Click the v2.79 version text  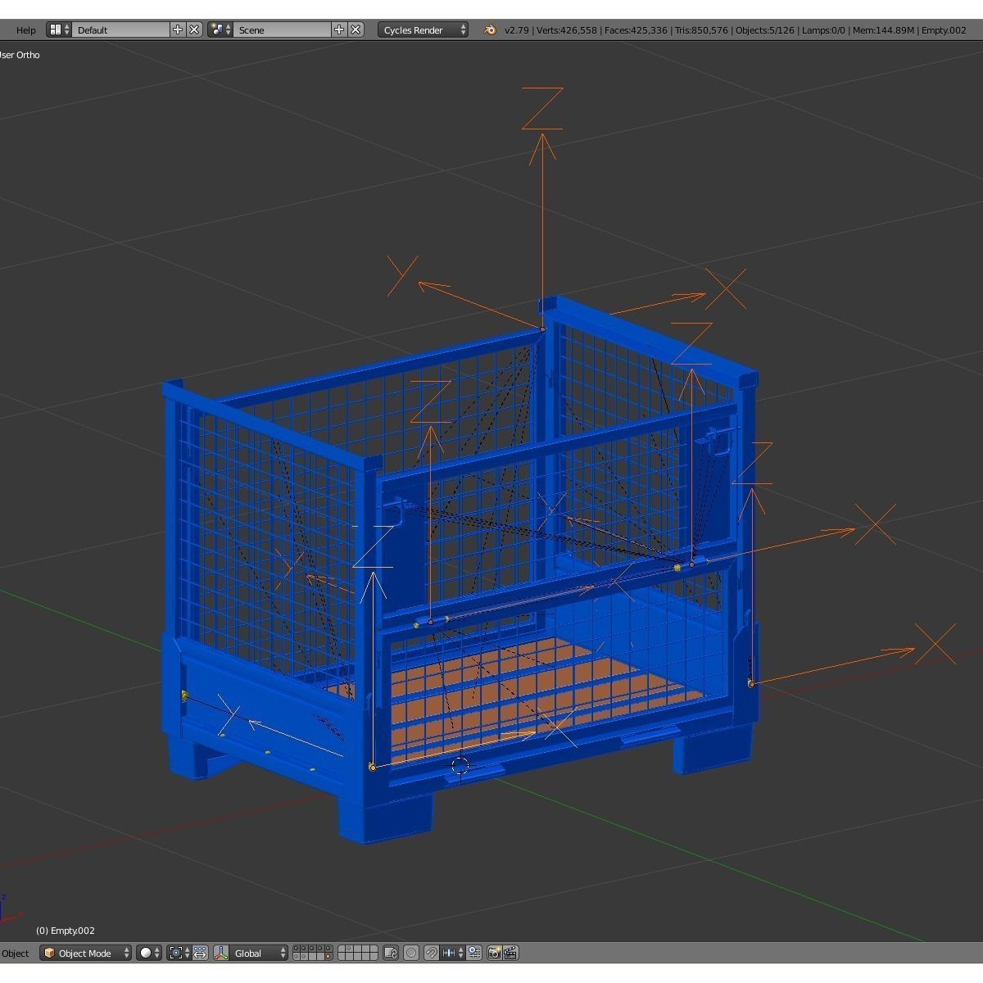coord(516,30)
